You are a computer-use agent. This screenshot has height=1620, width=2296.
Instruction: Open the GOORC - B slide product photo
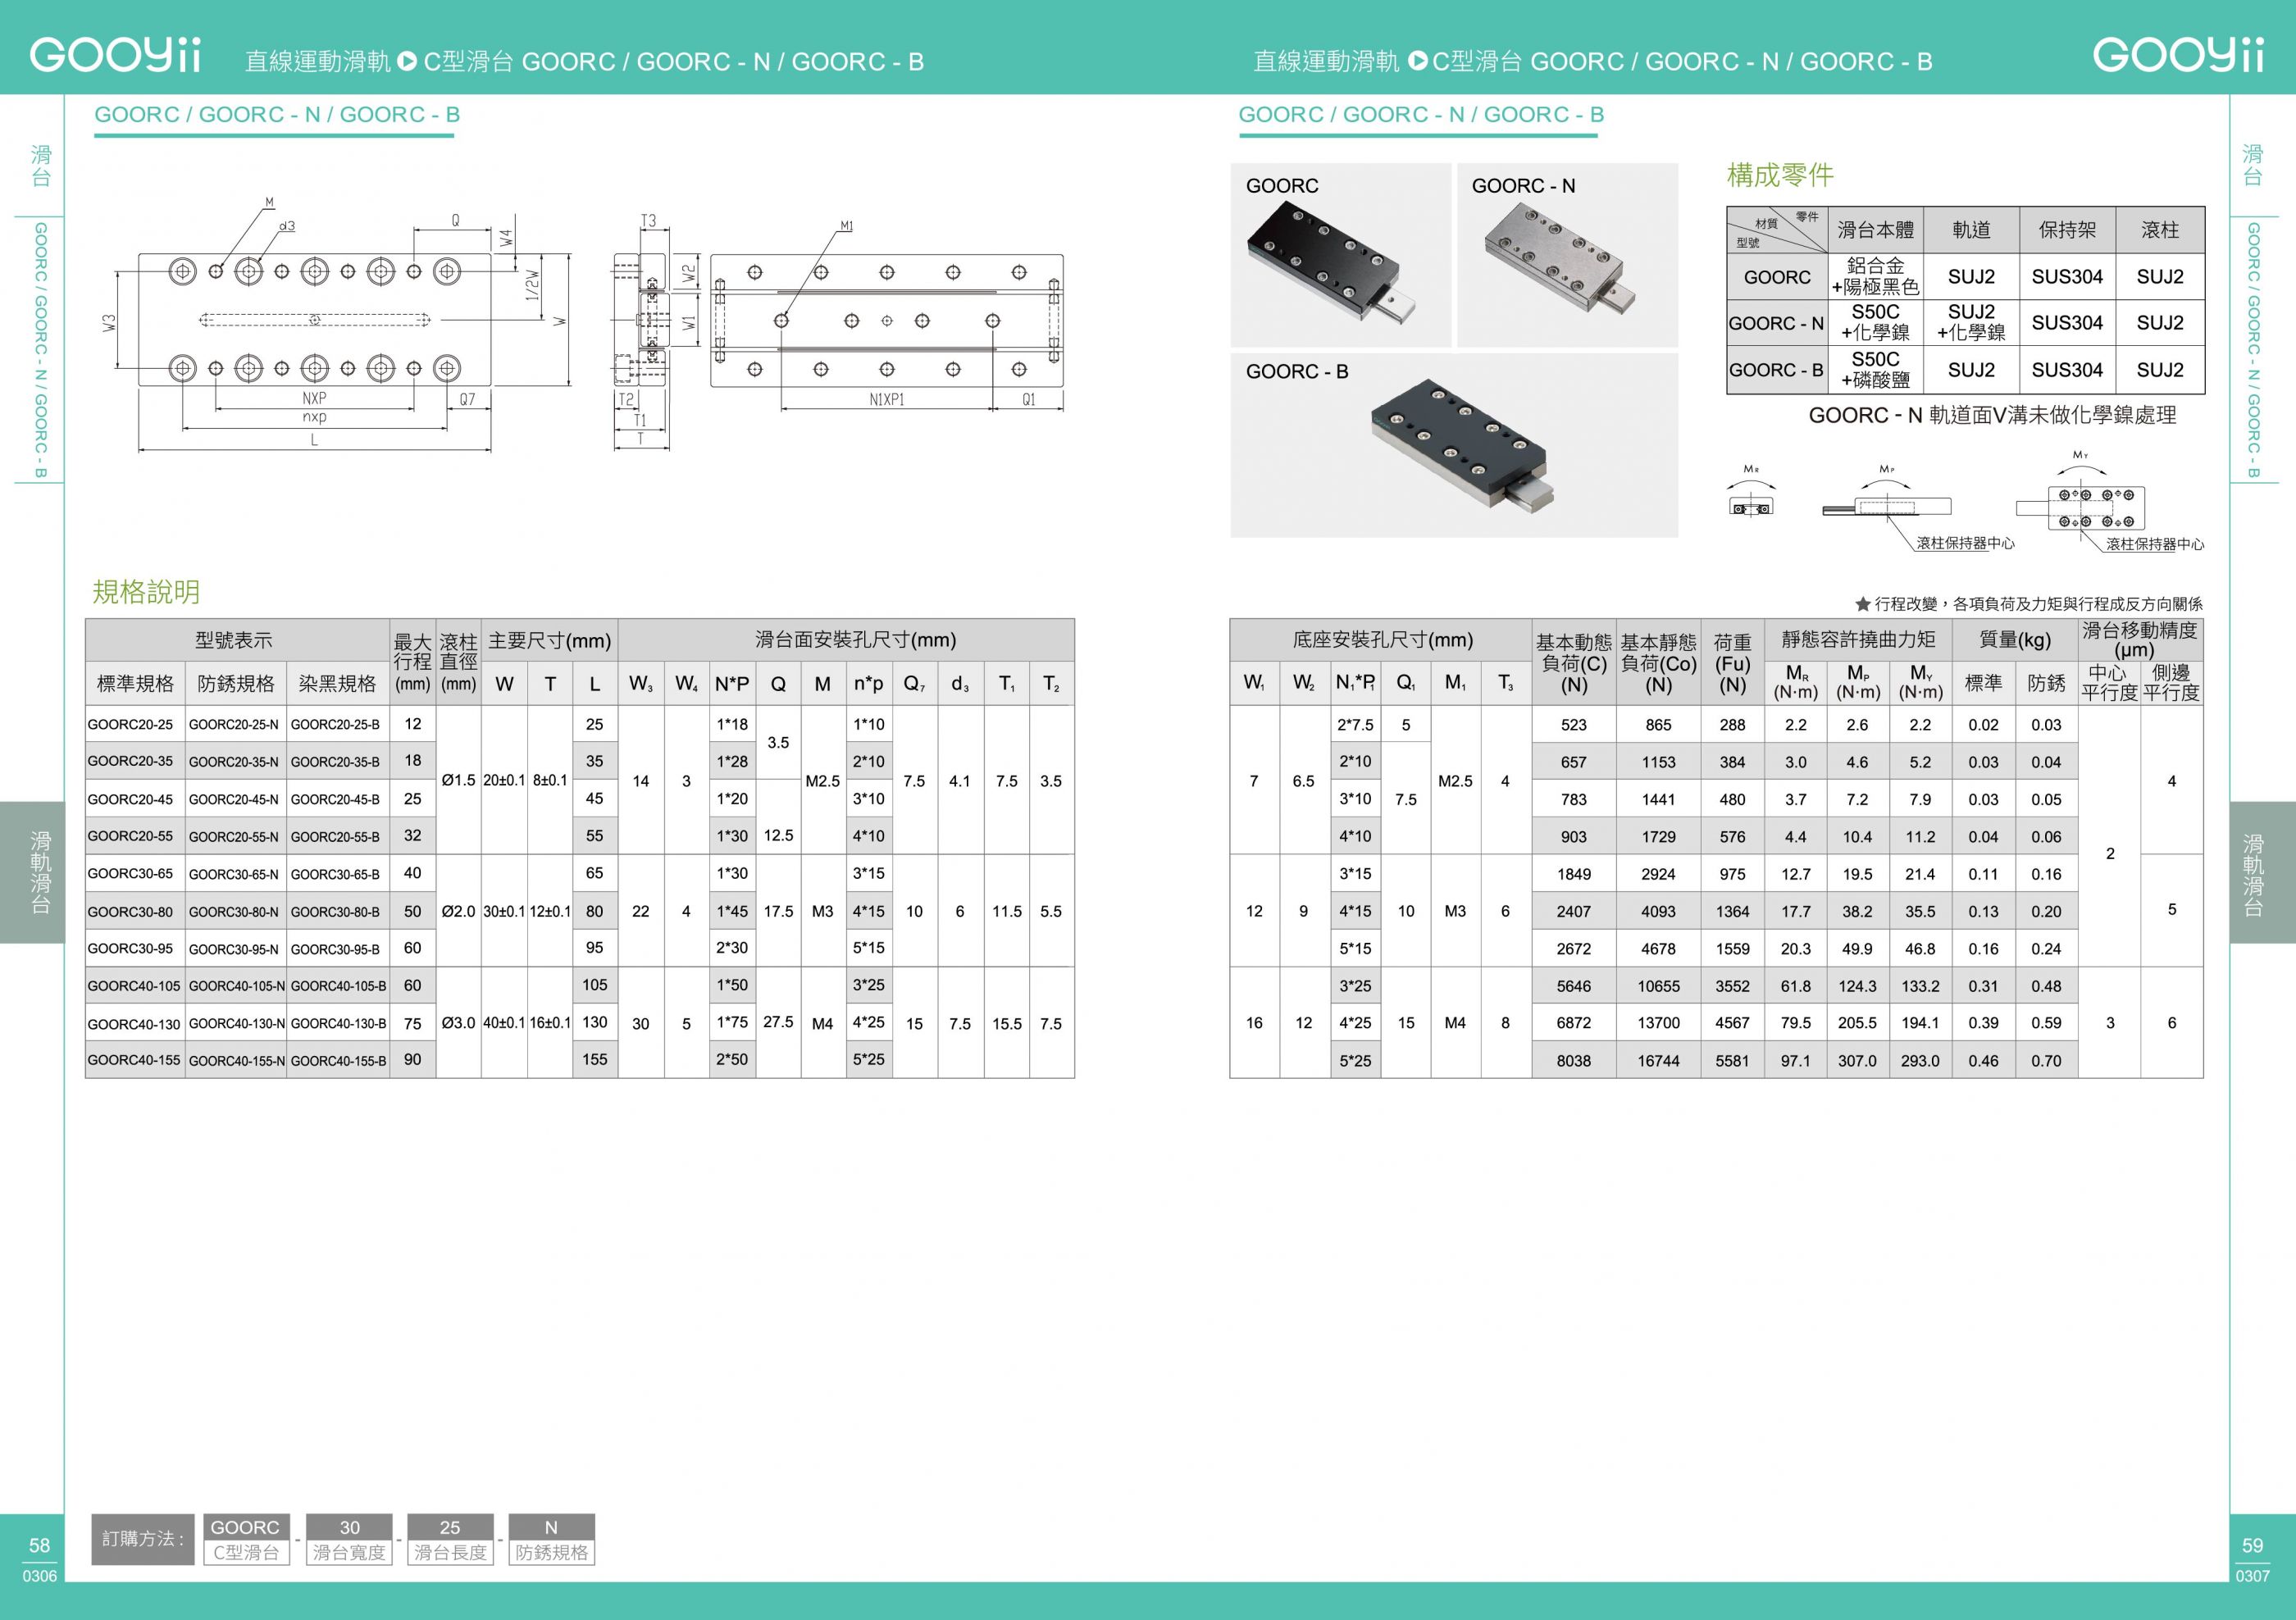1454,445
